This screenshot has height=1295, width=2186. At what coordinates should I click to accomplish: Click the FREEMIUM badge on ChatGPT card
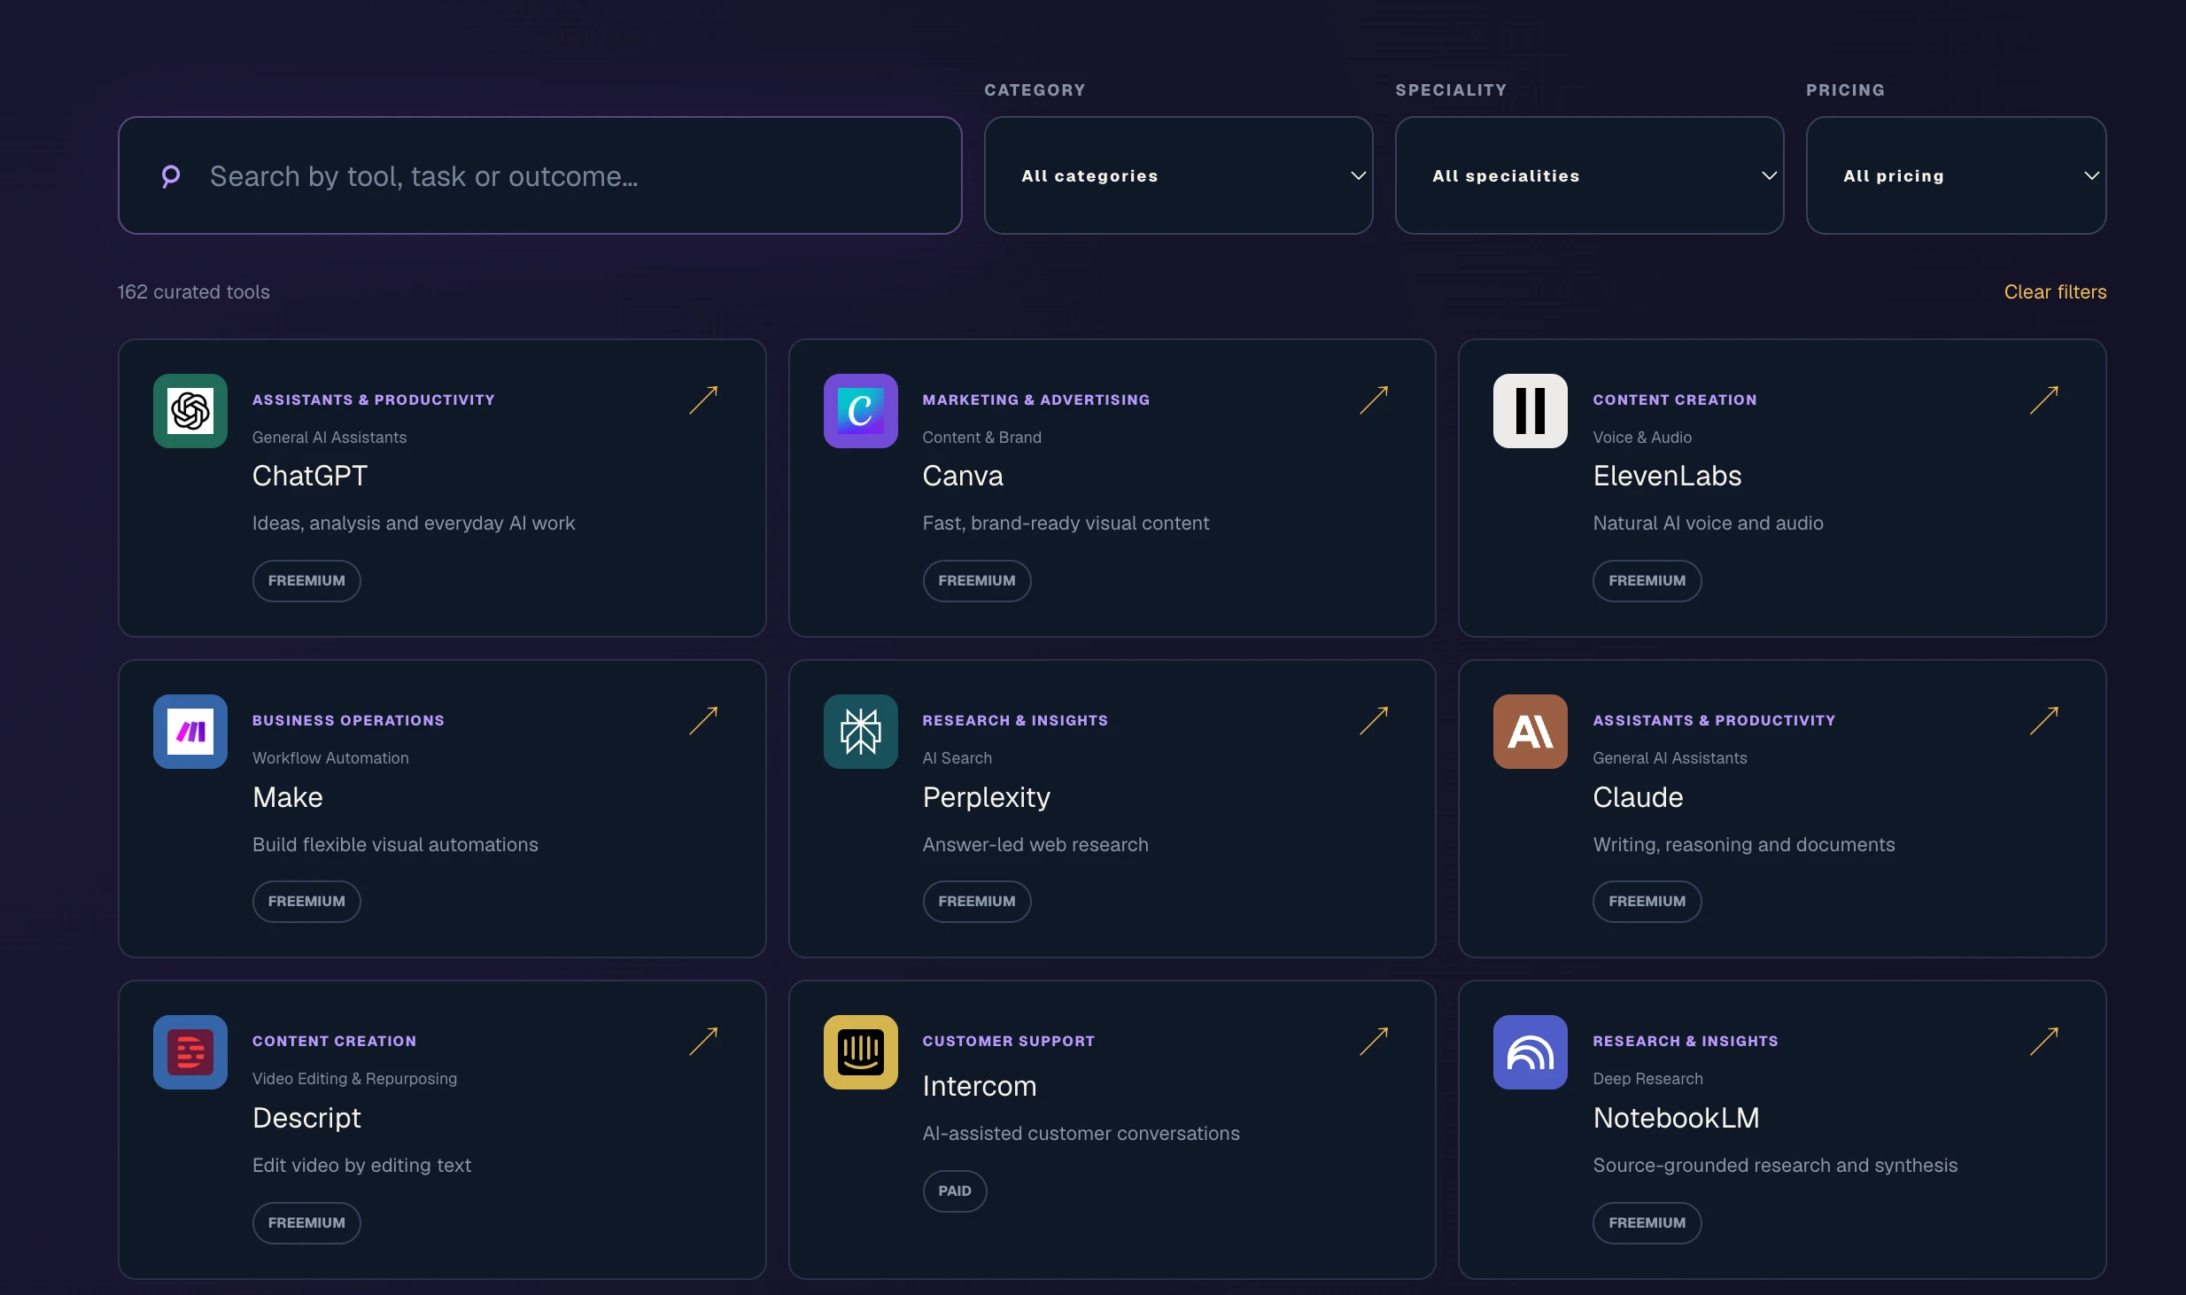click(x=306, y=581)
